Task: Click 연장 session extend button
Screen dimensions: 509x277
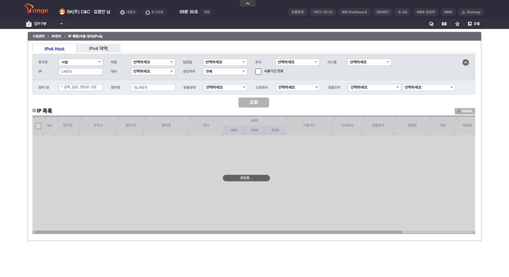Action: [207, 12]
